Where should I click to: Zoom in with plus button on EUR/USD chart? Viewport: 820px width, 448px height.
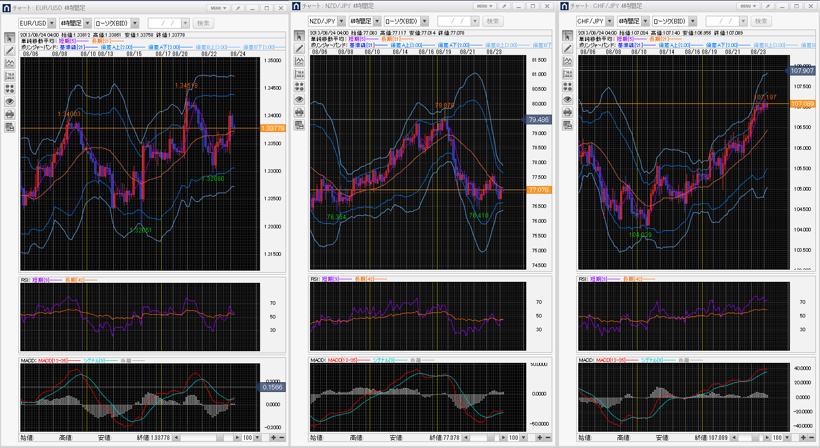[x=274, y=438]
